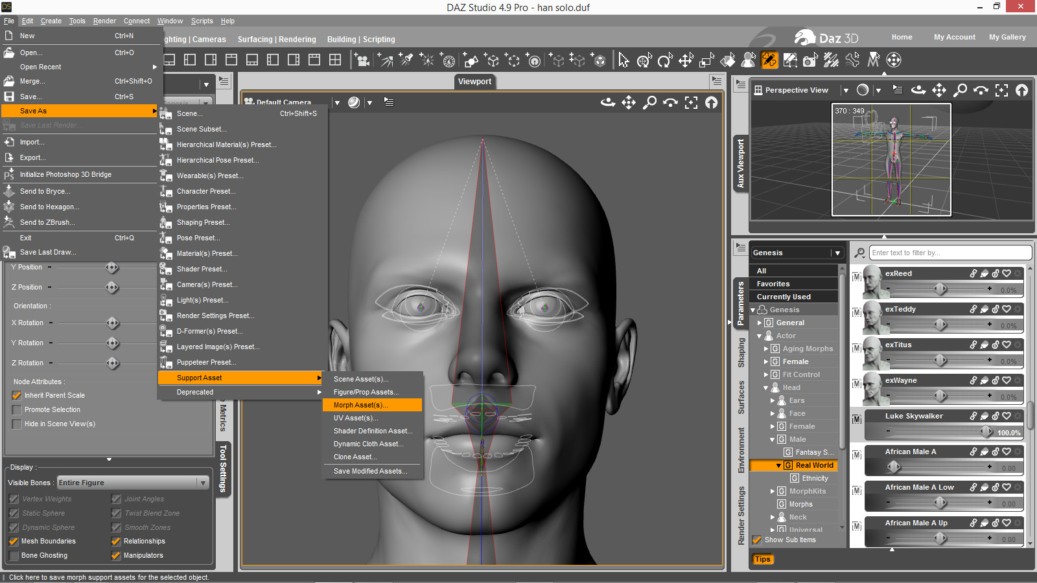Switch to the Shaping side tab

[x=741, y=352]
